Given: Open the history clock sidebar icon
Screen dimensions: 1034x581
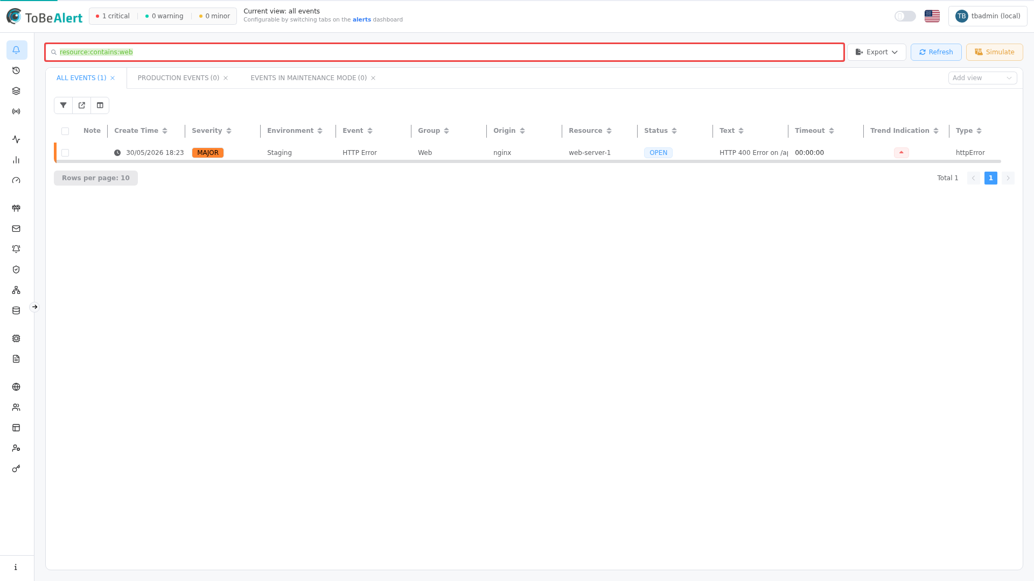Looking at the screenshot, I should [x=16, y=70].
